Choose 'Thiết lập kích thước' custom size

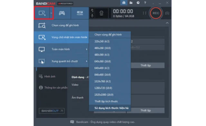click(x=110, y=102)
